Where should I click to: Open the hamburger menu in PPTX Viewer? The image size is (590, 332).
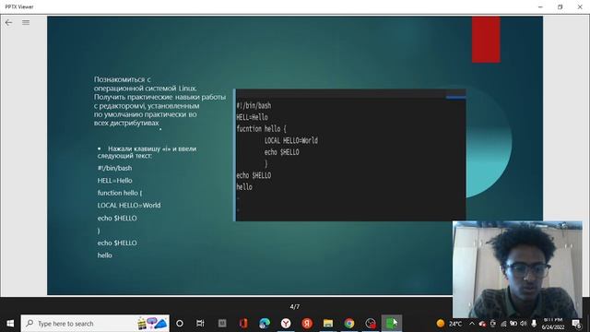click(26, 22)
